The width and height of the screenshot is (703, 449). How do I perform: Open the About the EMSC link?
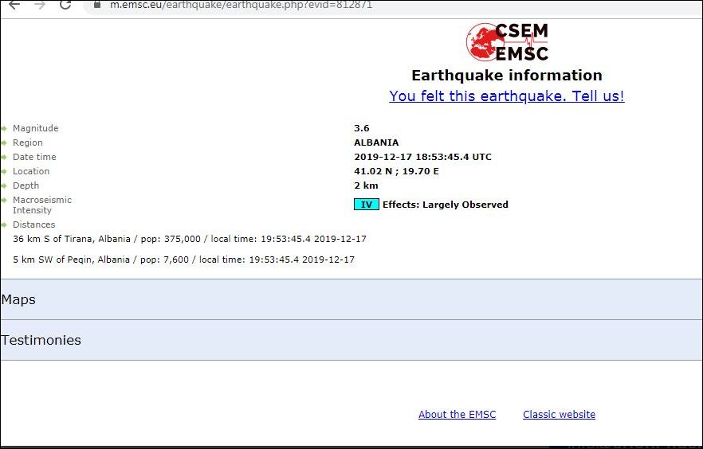coord(457,415)
